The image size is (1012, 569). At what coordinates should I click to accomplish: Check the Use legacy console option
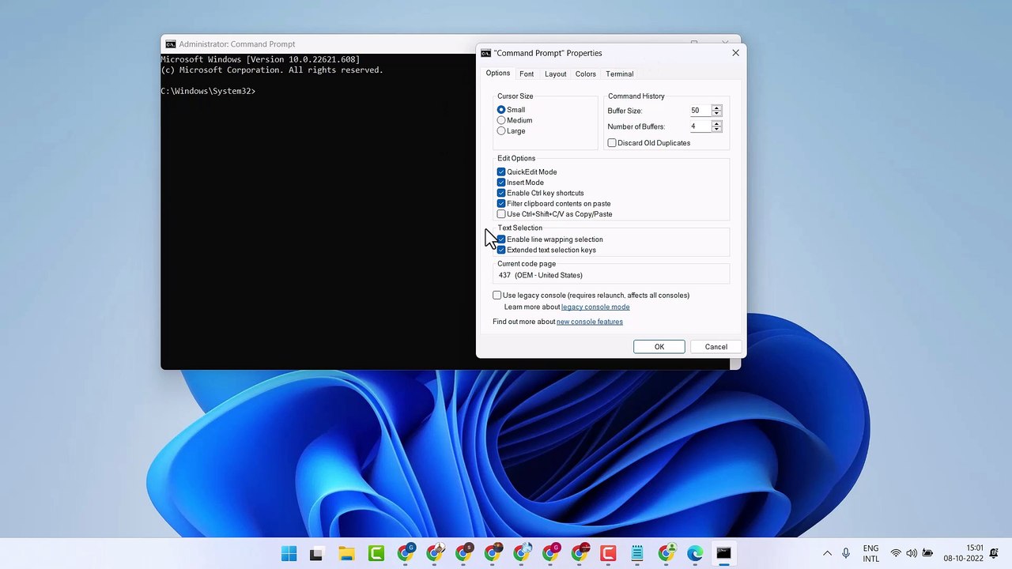pyautogui.click(x=497, y=296)
